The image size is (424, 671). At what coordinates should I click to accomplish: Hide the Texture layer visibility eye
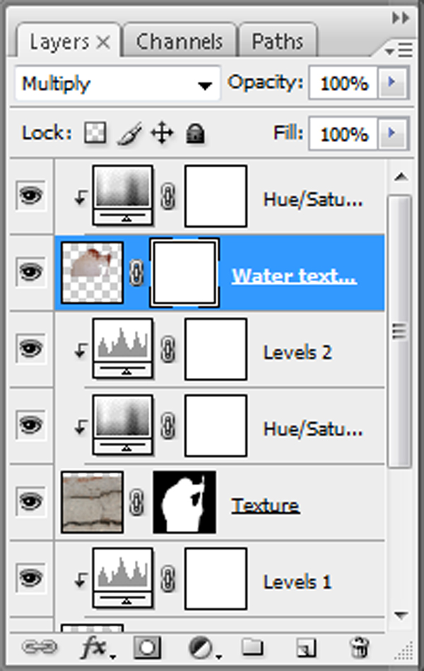pyautogui.click(x=30, y=502)
